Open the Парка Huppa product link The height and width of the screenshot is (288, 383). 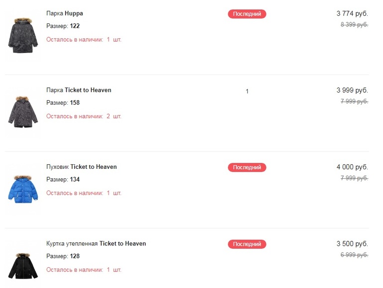coord(65,13)
